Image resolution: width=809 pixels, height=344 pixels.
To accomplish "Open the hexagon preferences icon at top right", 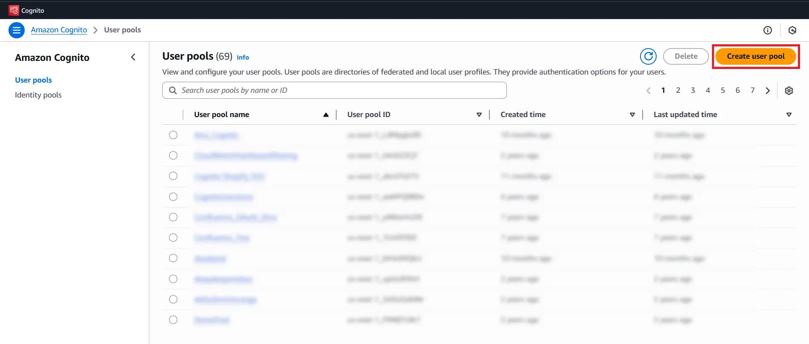I will [x=792, y=30].
